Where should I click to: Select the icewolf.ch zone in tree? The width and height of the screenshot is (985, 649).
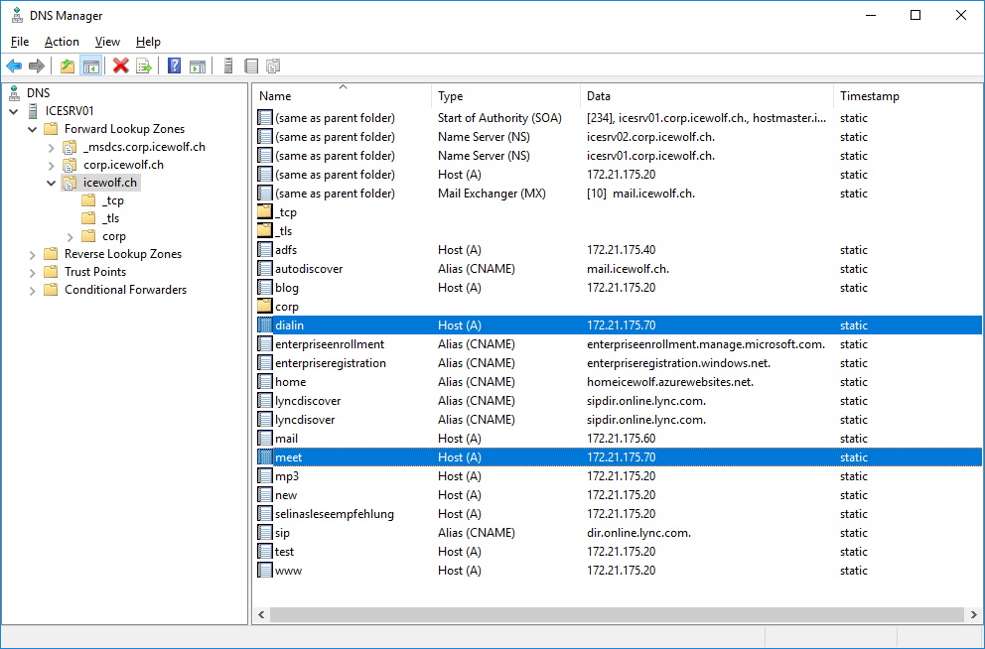pos(110,183)
